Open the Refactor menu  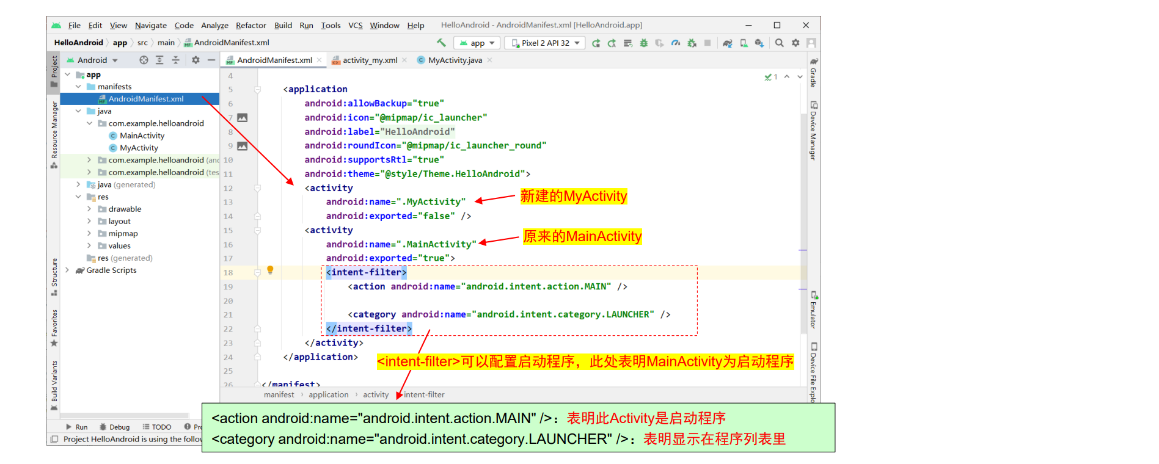click(x=251, y=26)
